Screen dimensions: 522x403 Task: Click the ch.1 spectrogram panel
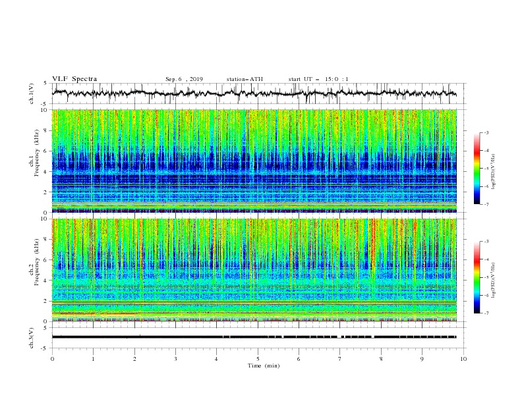coord(254,161)
